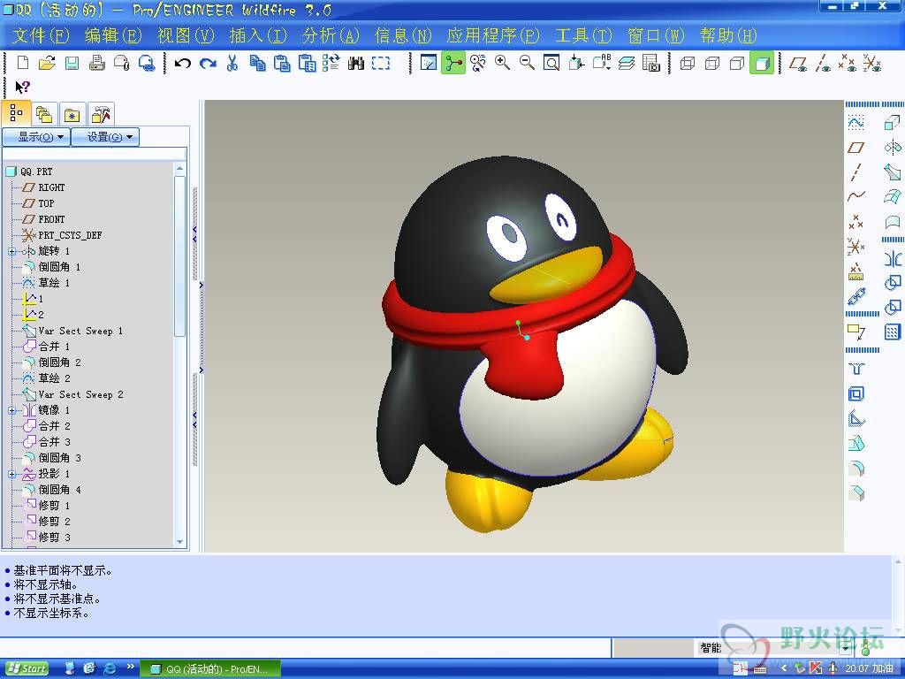Image resolution: width=905 pixels, height=679 pixels.
Task: Switch to the Folder Browser navigator tab
Action: coord(44,114)
